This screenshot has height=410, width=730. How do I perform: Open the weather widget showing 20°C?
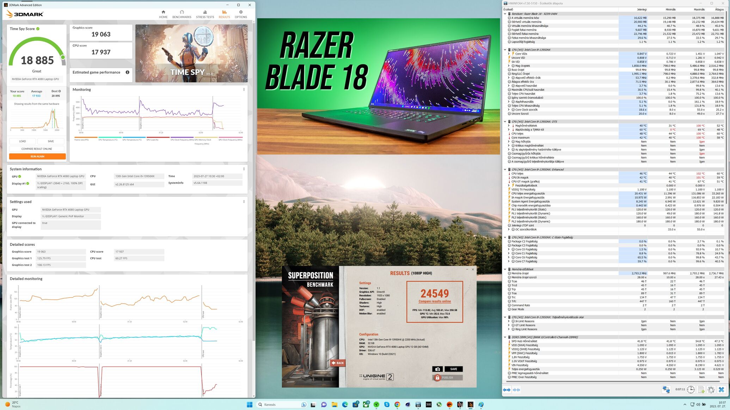13,404
